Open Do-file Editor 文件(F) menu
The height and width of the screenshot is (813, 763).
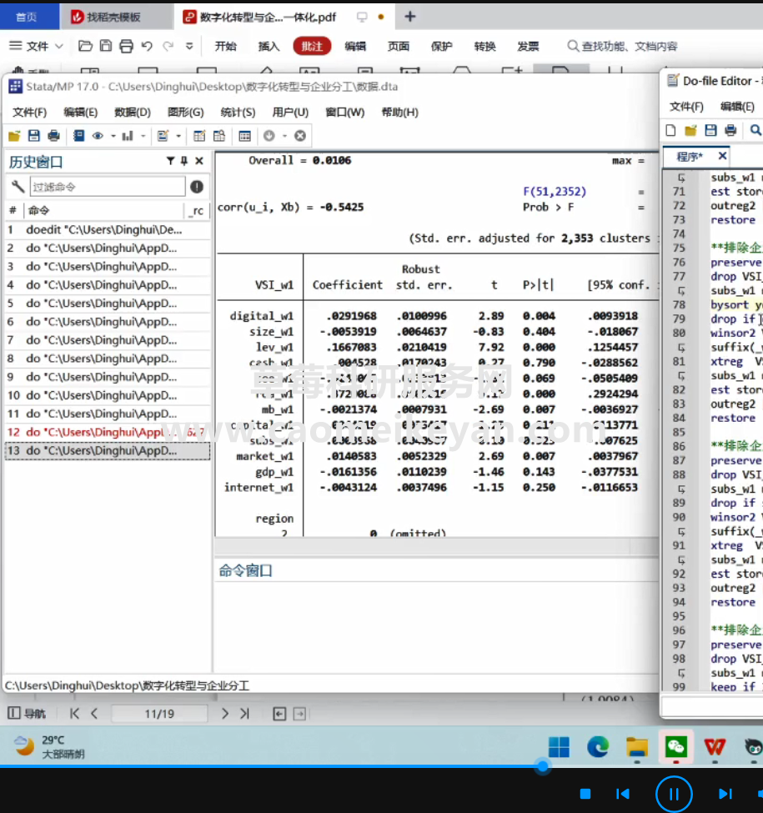click(x=686, y=107)
